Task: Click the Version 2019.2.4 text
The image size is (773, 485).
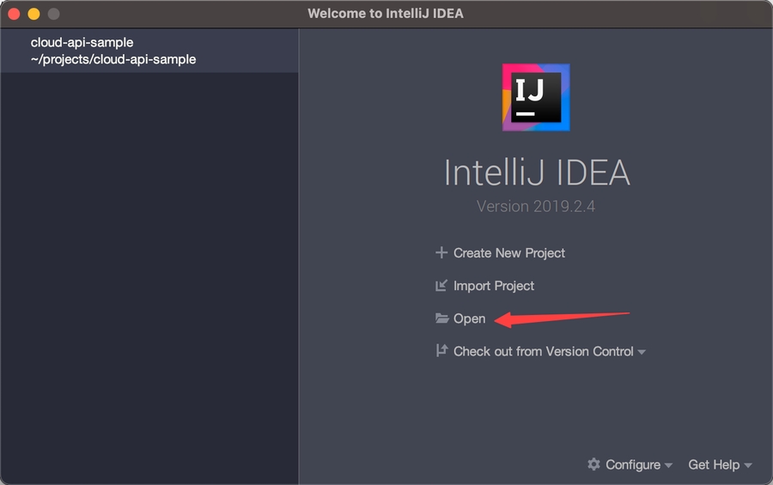Action: click(x=536, y=207)
